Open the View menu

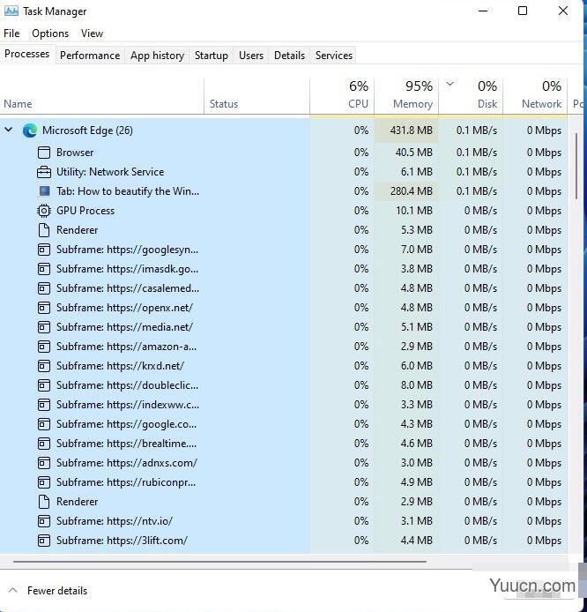(x=92, y=34)
